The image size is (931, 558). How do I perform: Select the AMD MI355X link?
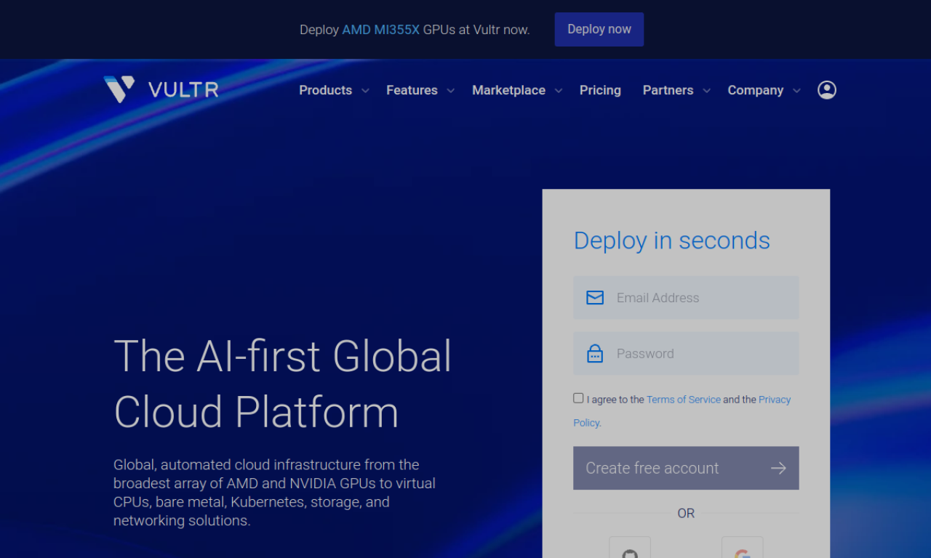click(380, 30)
